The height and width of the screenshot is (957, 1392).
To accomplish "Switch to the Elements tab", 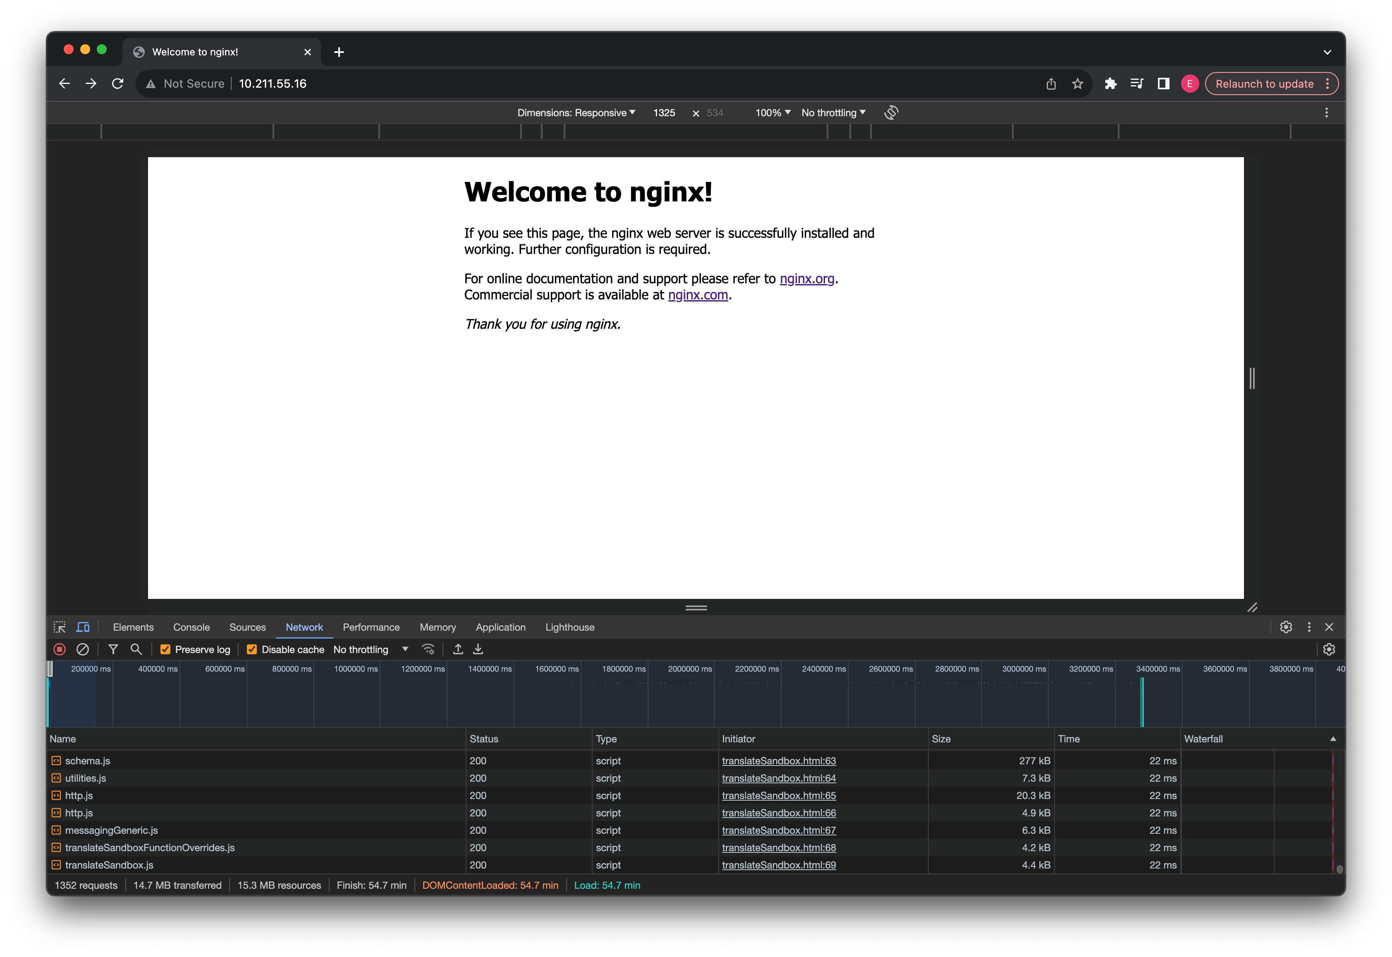I will point(133,627).
